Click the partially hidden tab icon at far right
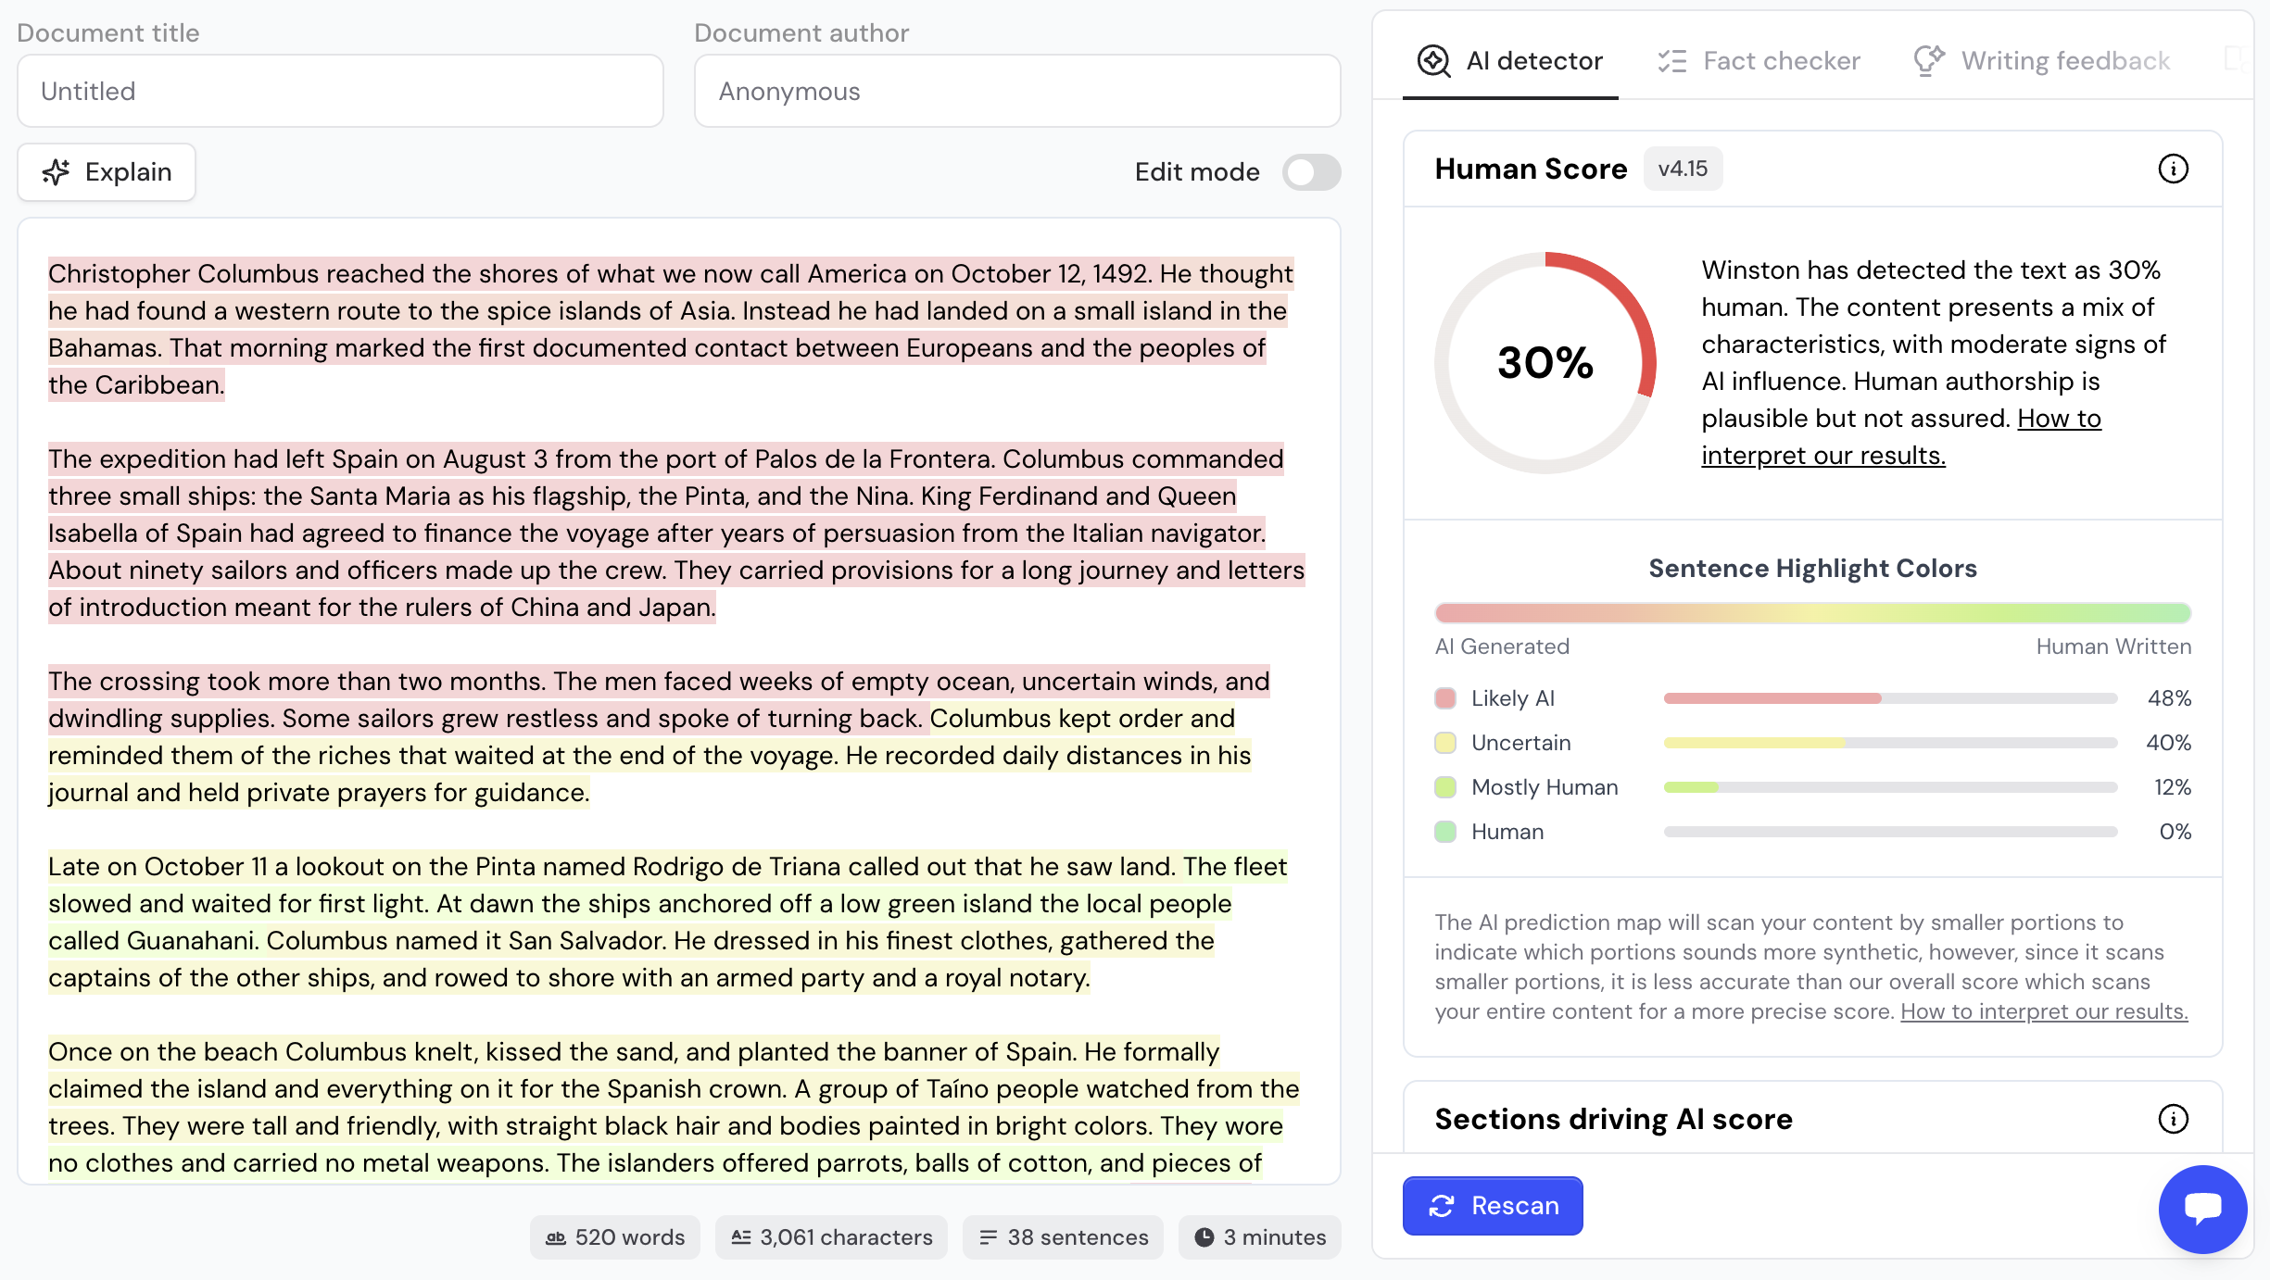This screenshot has width=2270, height=1280. pos(2235,59)
